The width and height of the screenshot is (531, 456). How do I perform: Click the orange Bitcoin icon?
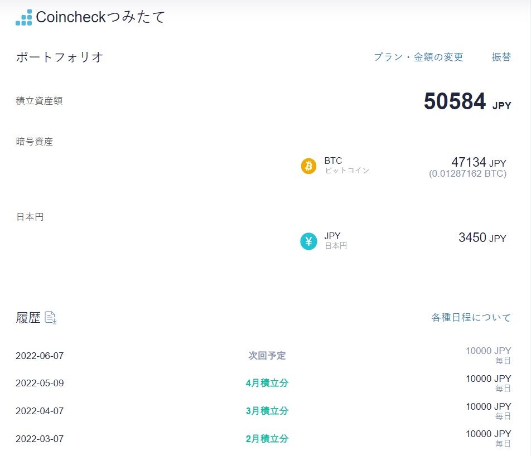click(x=308, y=166)
